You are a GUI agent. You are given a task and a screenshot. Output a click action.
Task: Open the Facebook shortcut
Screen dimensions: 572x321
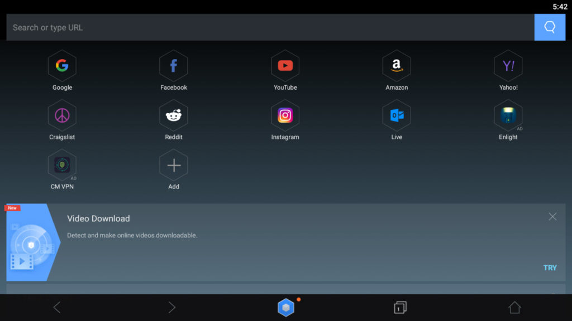tap(174, 66)
